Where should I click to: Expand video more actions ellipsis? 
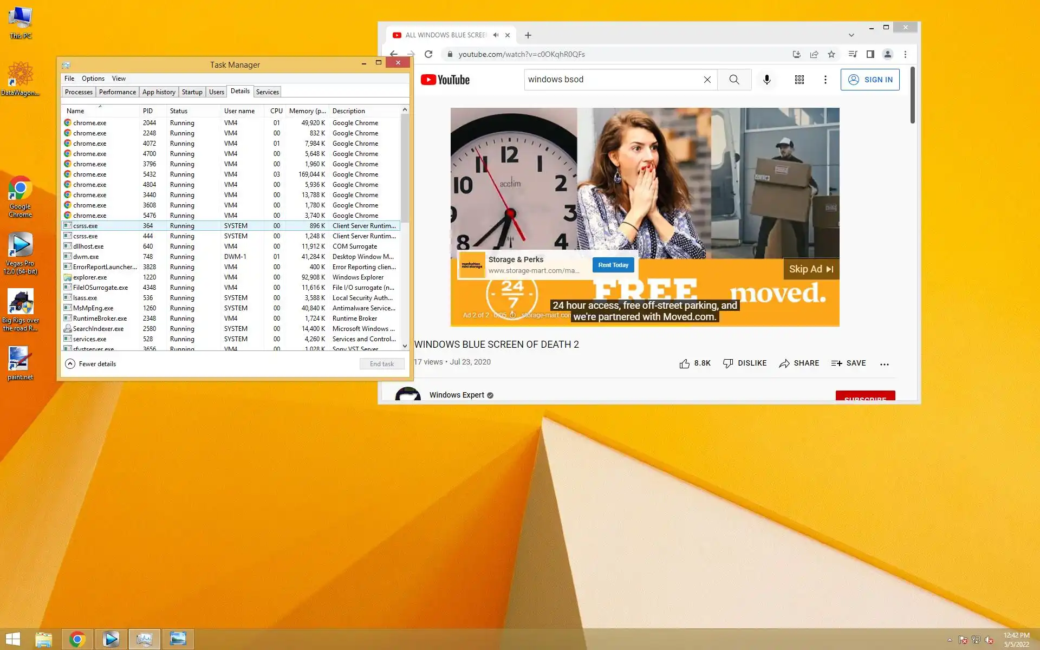884,364
